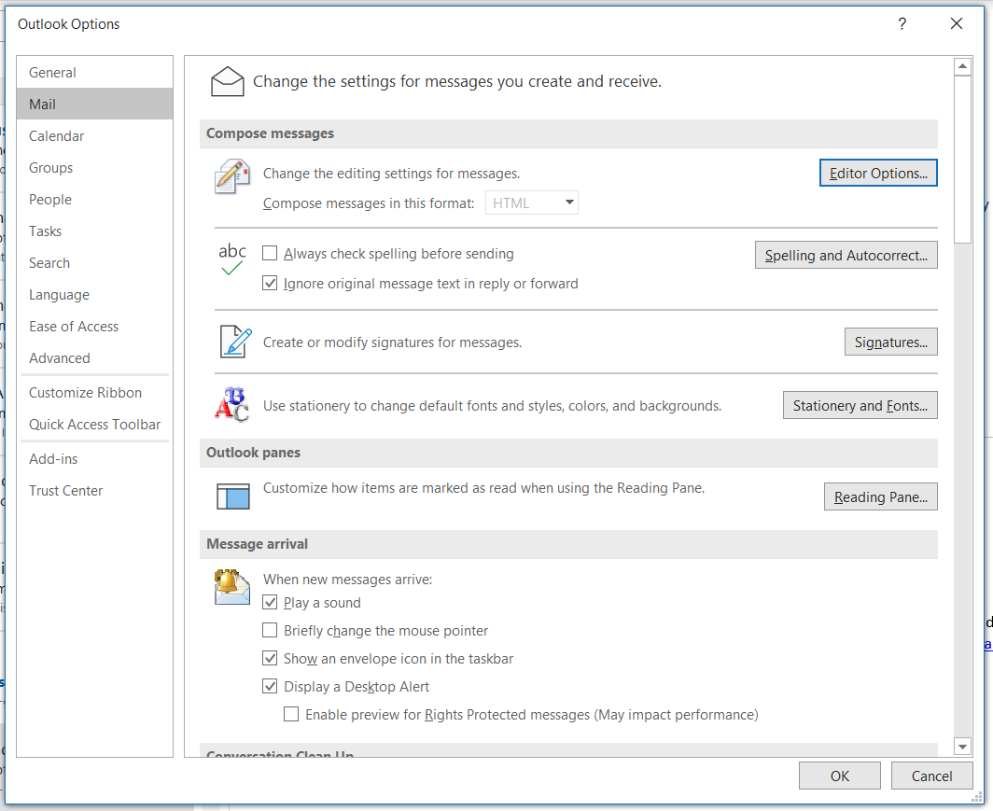Open the Search options category
The height and width of the screenshot is (811, 993).
coord(94,262)
